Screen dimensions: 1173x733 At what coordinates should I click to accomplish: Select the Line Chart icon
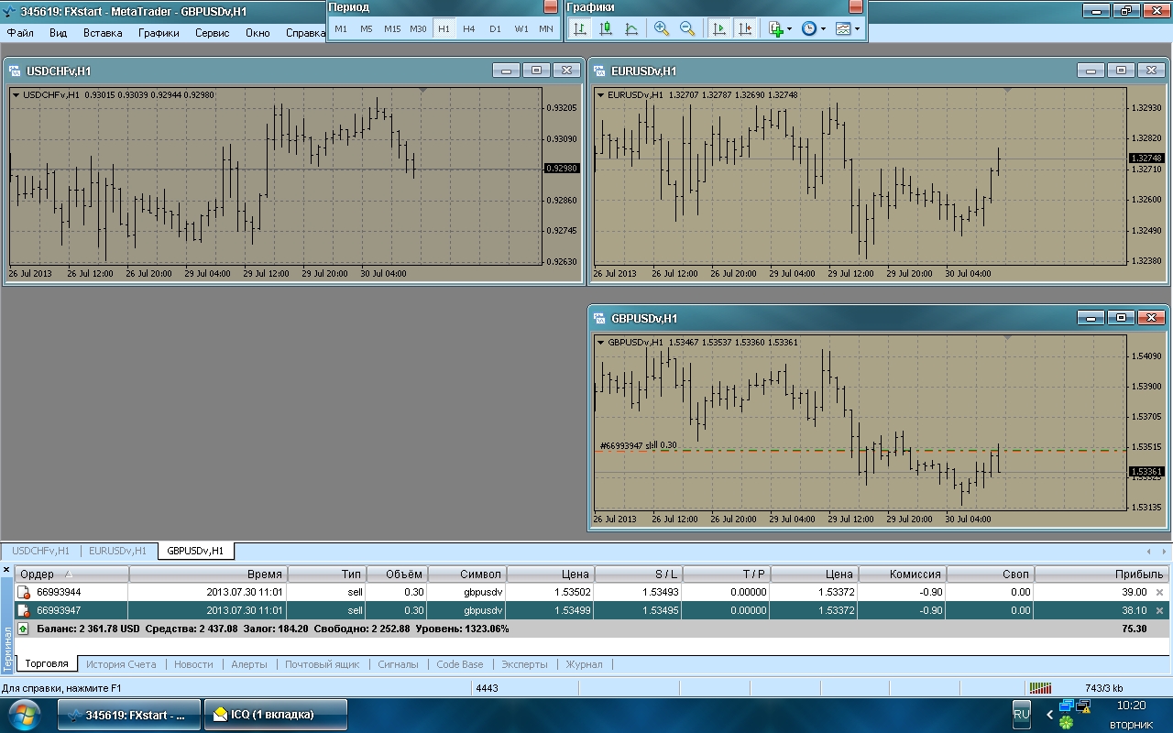point(631,28)
